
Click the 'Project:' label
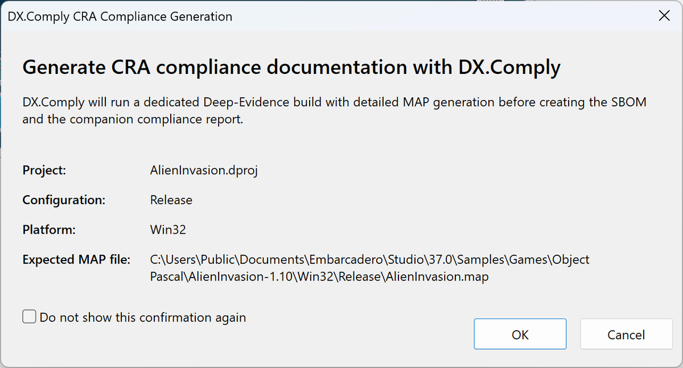(44, 171)
